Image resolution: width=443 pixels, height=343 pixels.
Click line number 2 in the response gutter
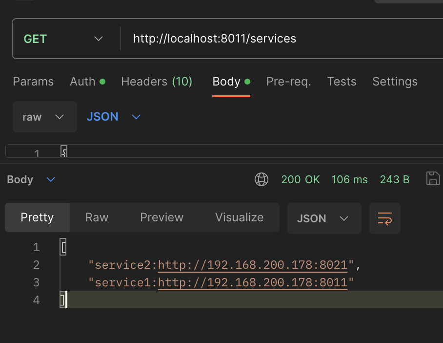tap(36, 265)
